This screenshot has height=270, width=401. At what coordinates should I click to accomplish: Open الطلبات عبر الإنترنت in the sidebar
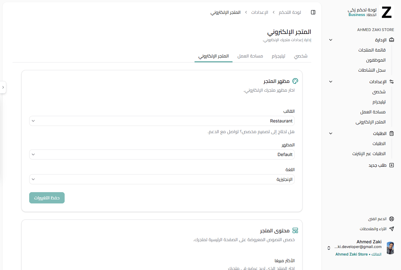coord(369,154)
